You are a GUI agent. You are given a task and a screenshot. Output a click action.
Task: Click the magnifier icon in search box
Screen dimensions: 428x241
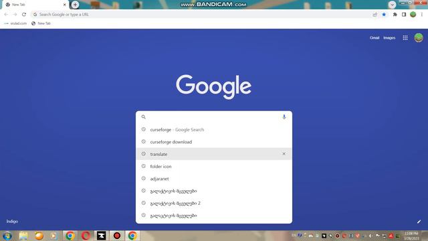pyautogui.click(x=143, y=117)
